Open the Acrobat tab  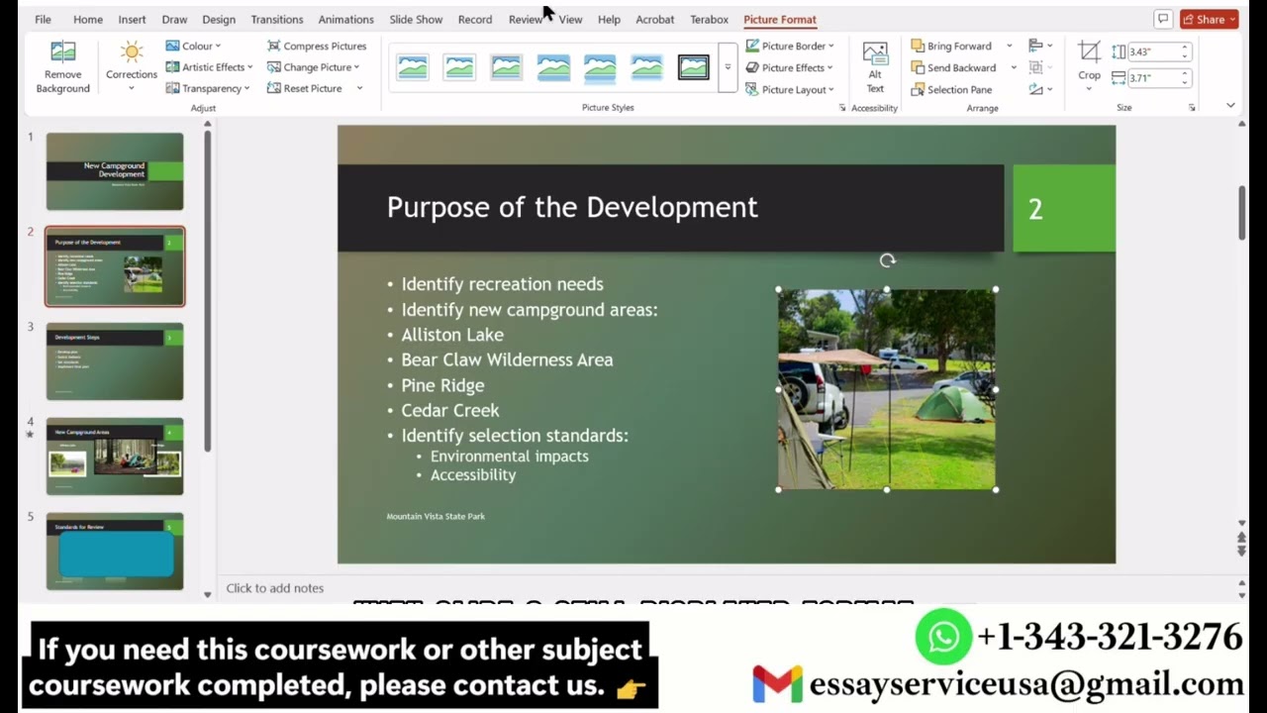(654, 19)
